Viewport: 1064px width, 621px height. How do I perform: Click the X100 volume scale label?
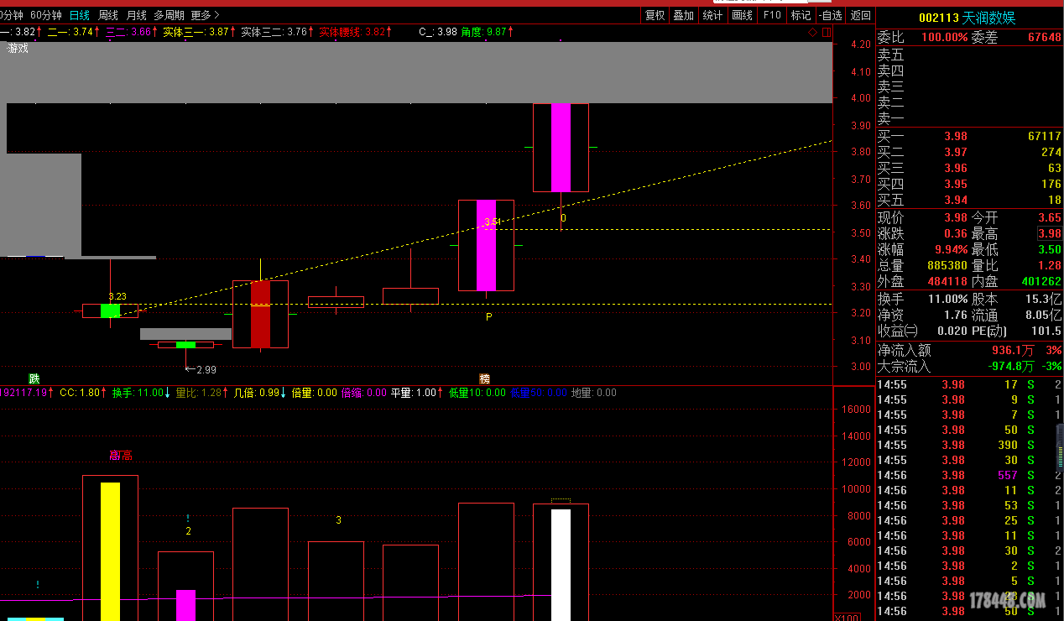848,617
